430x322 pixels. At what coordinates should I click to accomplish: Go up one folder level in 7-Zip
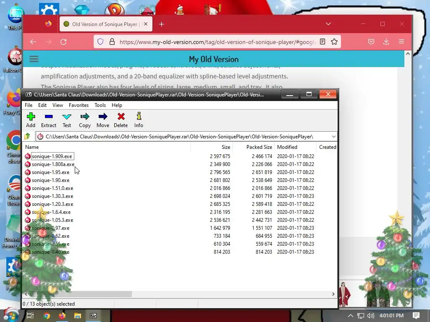coord(27,136)
